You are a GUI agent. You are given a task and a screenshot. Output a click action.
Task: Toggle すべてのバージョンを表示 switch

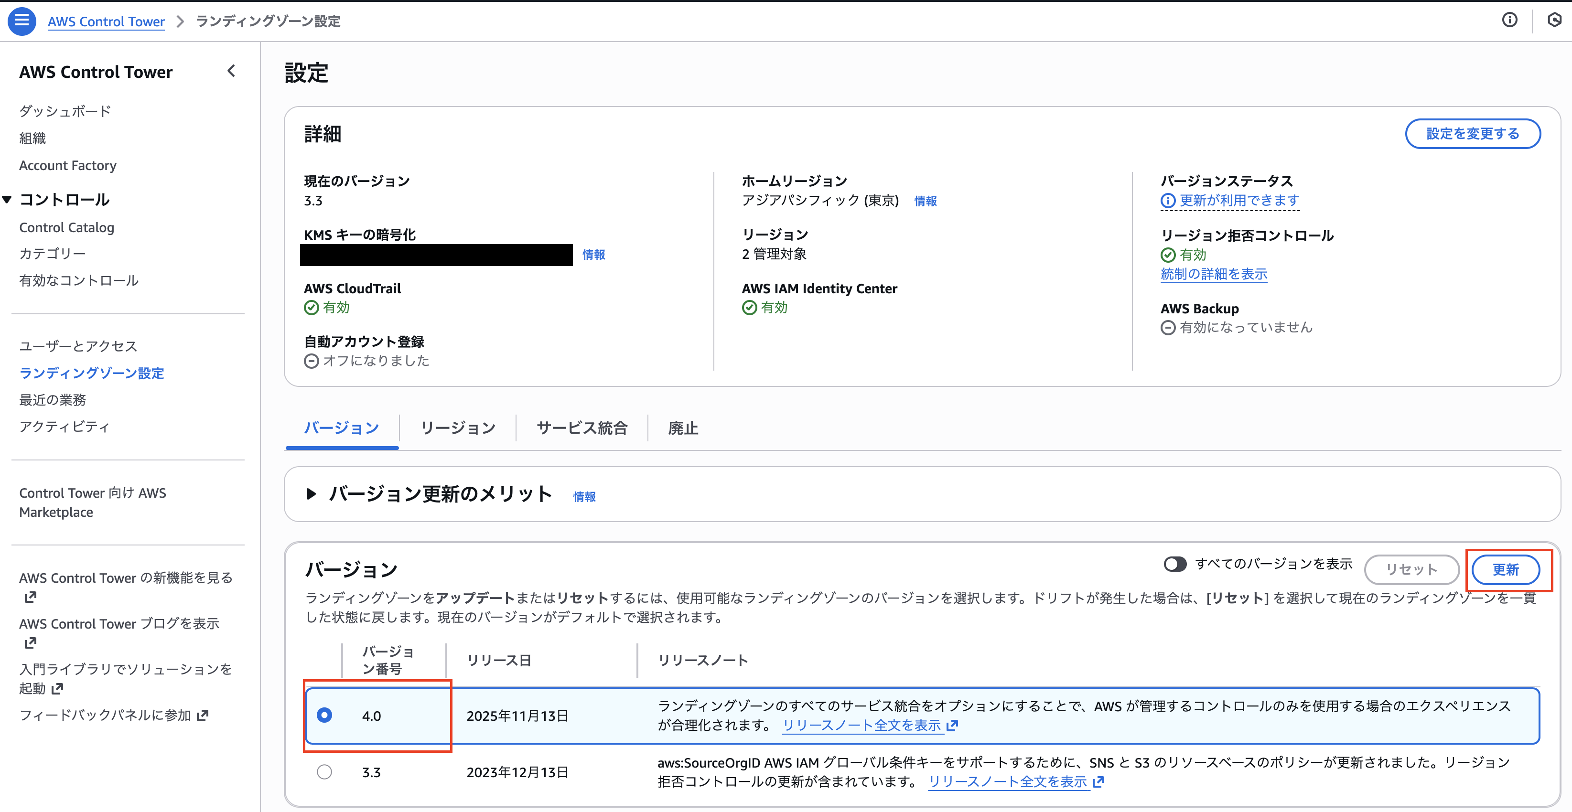click(1175, 564)
